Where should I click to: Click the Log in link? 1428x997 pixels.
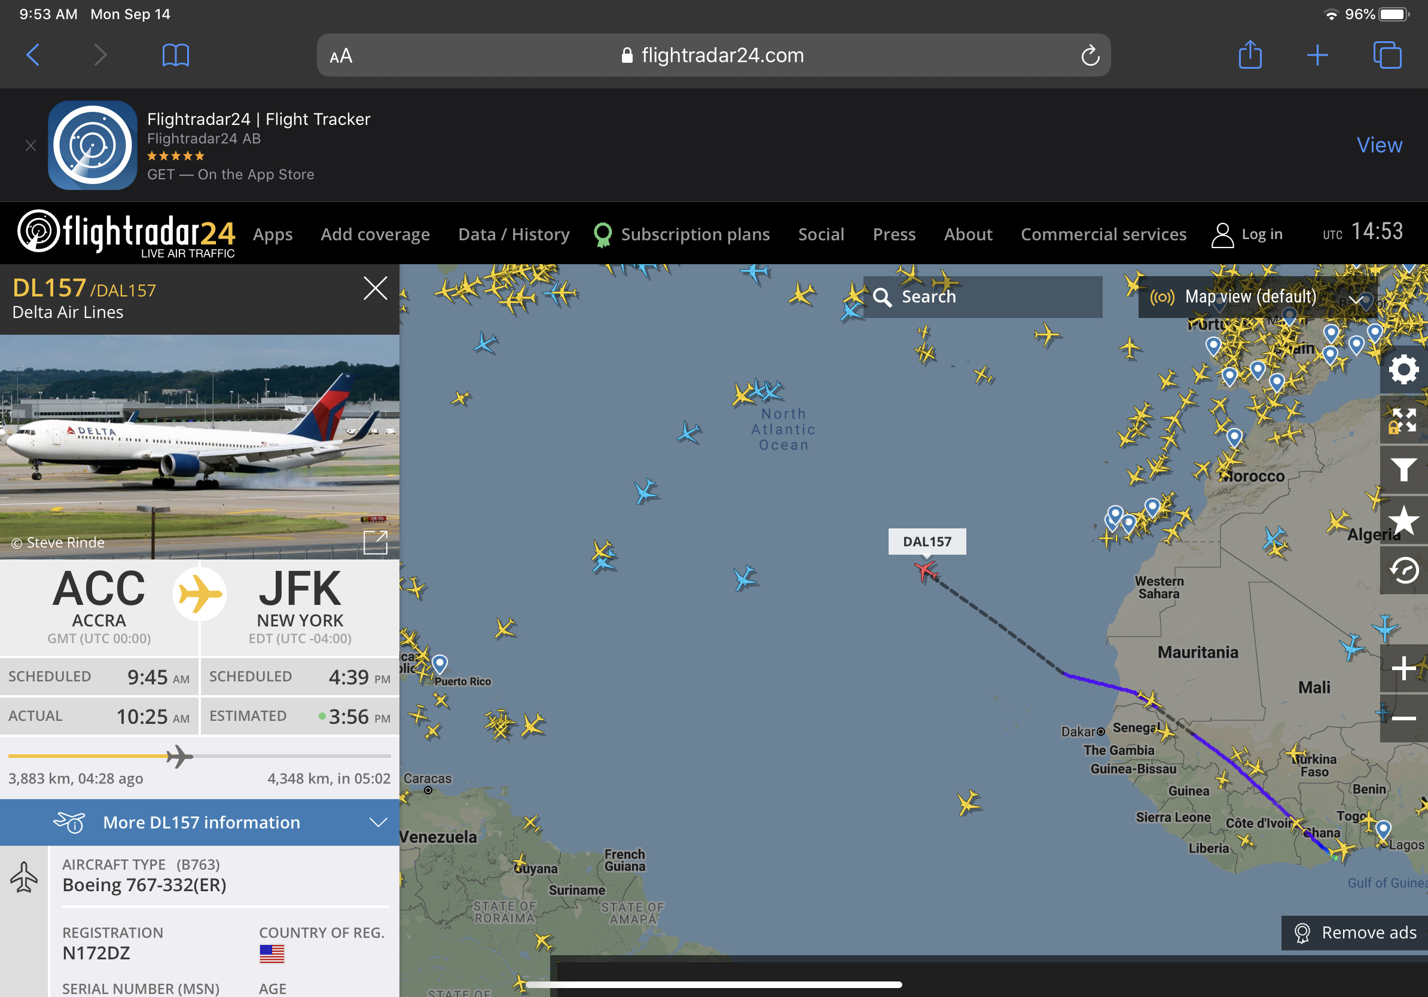coord(1247,234)
